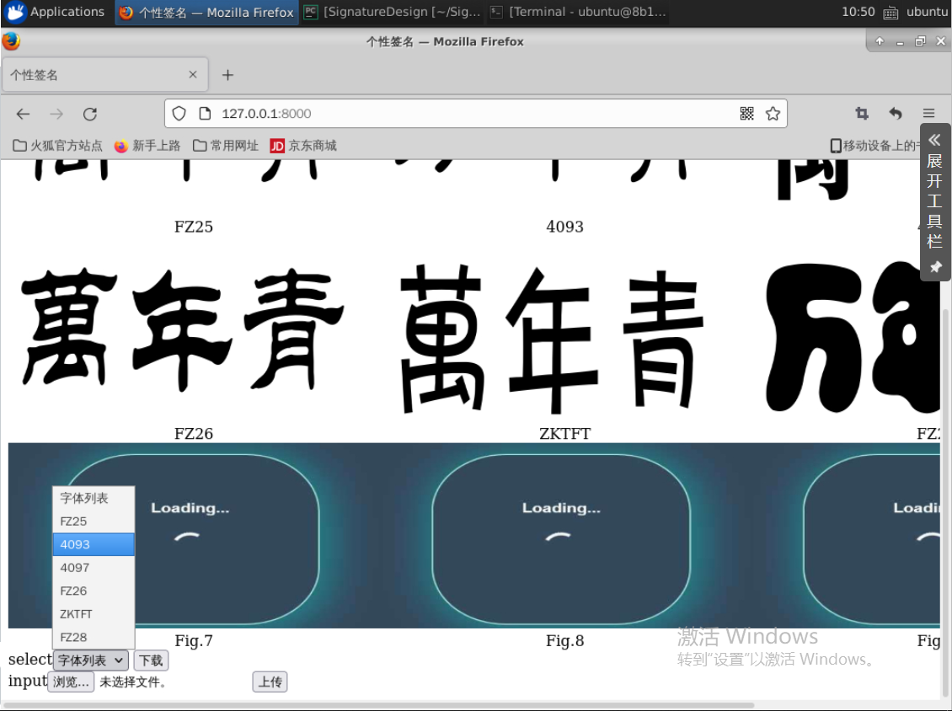952x711 pixels.
Task: Pin the side toolbar with the pin icon
Action: point(934,267)
